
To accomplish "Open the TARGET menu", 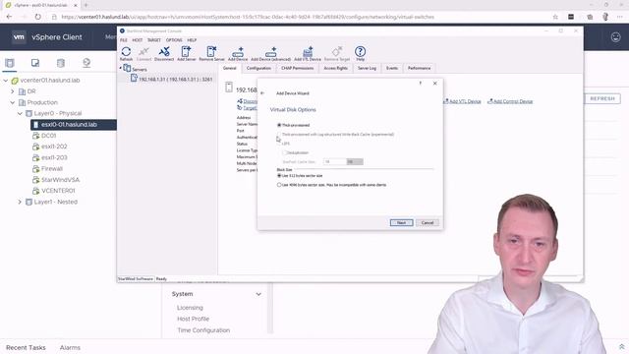I will (x=154, y=40).
